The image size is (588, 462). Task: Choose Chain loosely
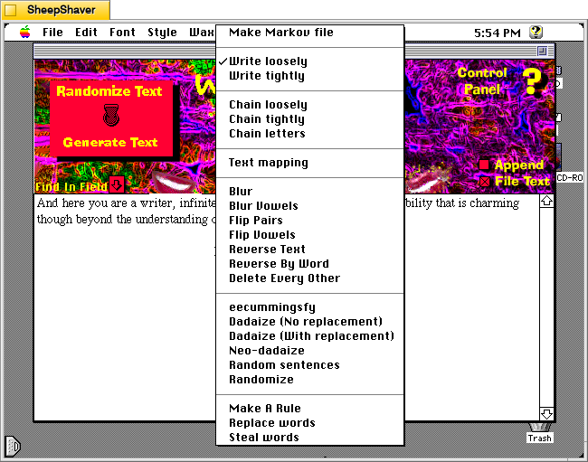click(309, 105)
